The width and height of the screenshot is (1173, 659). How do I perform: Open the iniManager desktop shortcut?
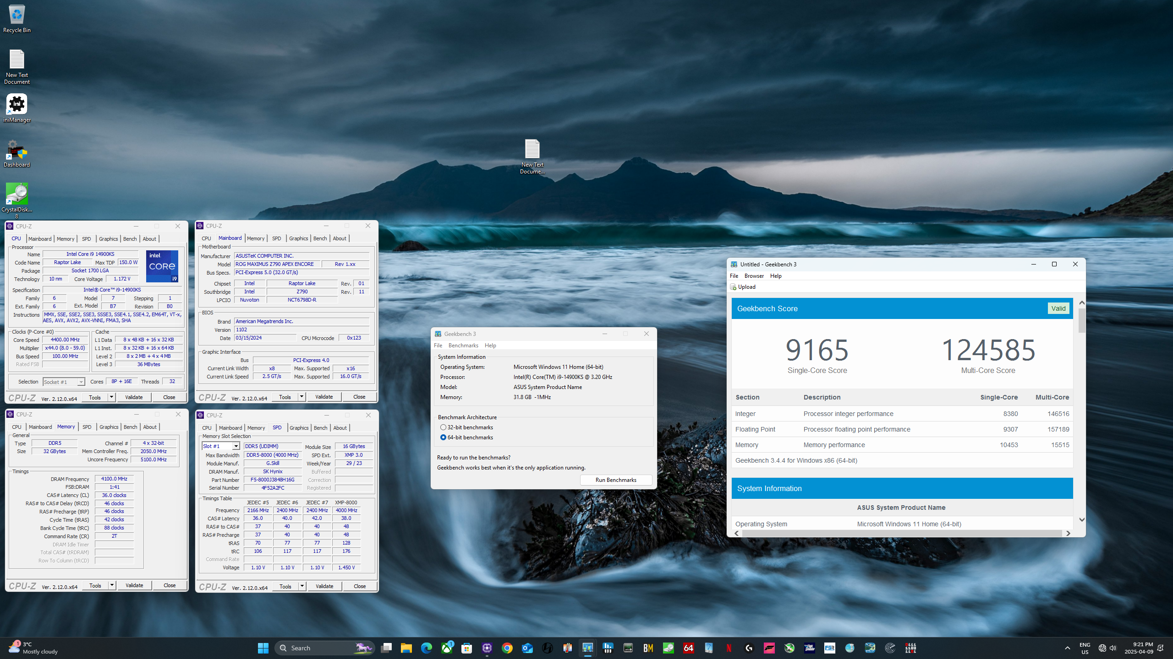click(x=17, y=109)
